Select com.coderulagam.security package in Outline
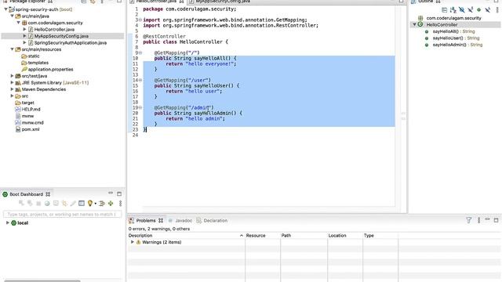 click(453, 18)
